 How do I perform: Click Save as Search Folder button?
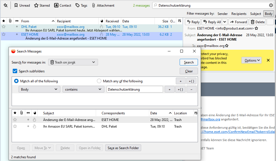point(123,148)
